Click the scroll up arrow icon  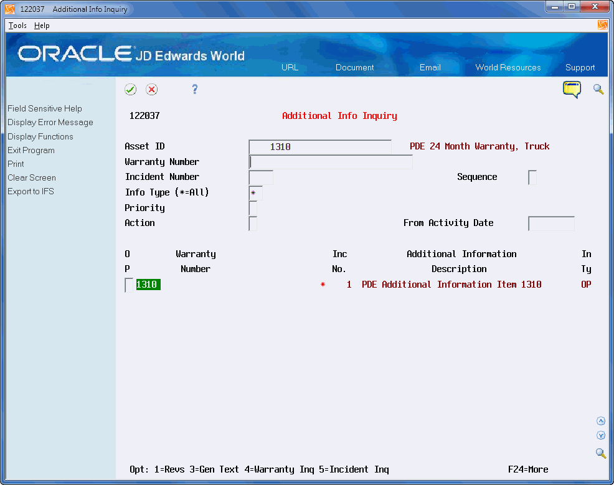(x=601, y=421)
